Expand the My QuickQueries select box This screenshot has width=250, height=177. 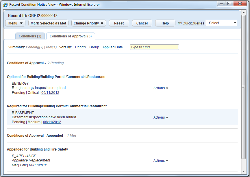221,23
